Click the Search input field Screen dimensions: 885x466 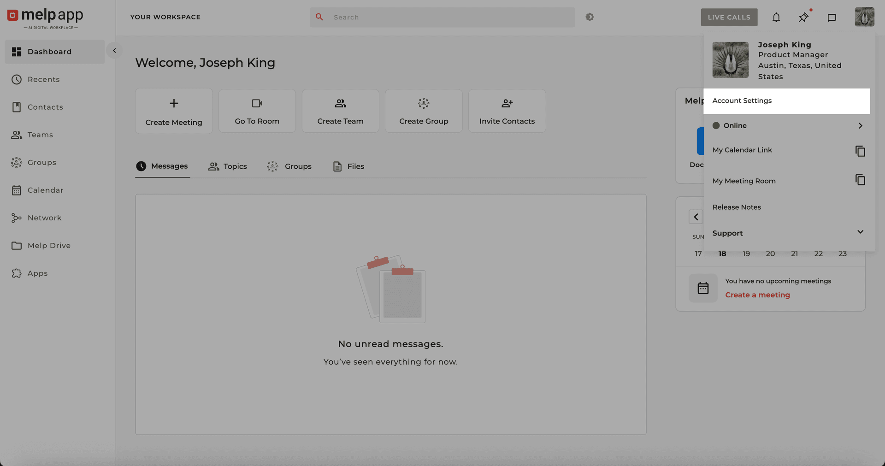pos(442,18)
